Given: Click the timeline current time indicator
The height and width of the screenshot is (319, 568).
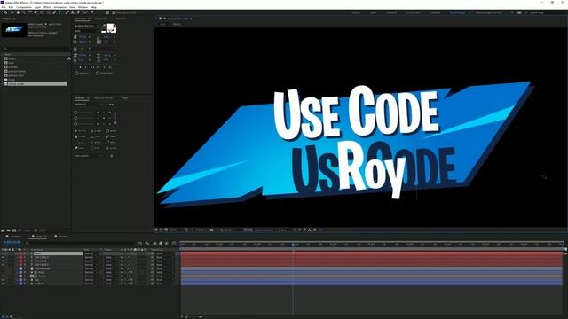Looking at the screenshot, I should tap(293, 245).
